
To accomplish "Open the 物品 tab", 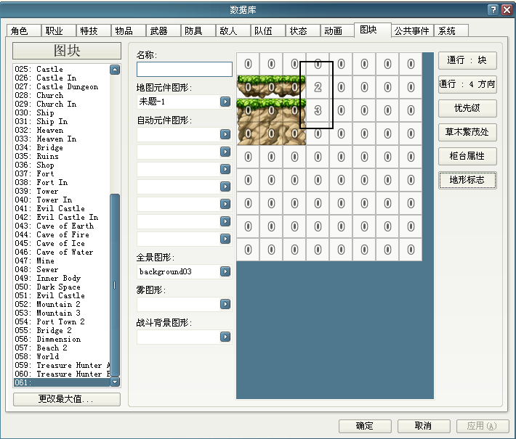I will tap(129, 31).
